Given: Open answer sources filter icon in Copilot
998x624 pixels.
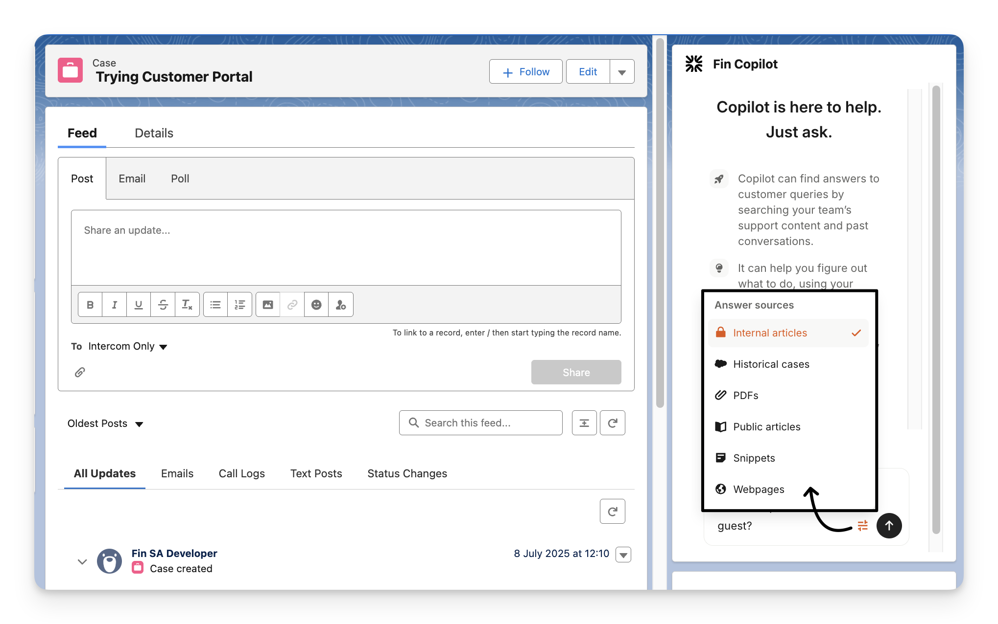Looking at the screenshot, I should 862,526.
